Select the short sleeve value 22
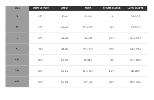The image size is (154, 100). pos(112,60)
